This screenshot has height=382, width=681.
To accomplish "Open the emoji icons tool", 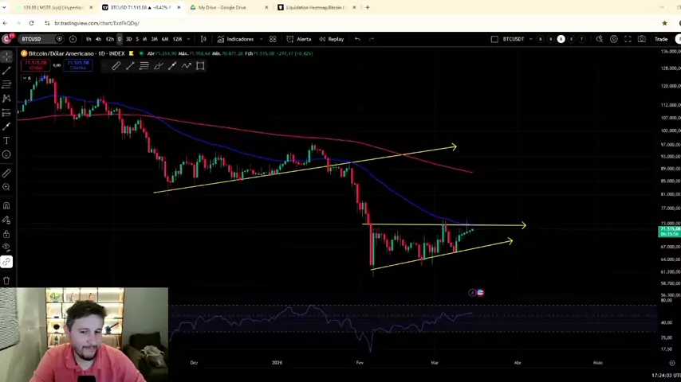I will point(6,154).
